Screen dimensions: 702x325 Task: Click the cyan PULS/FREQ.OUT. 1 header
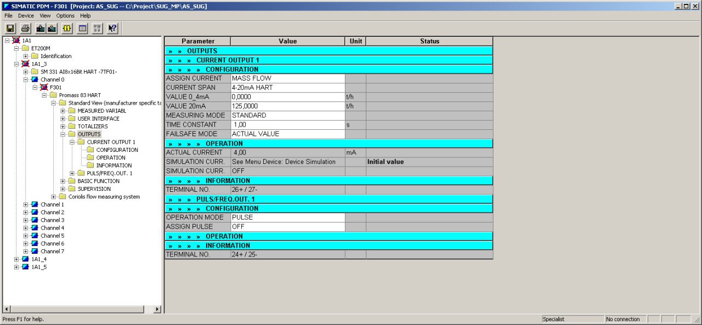click(x=329, y=199)
